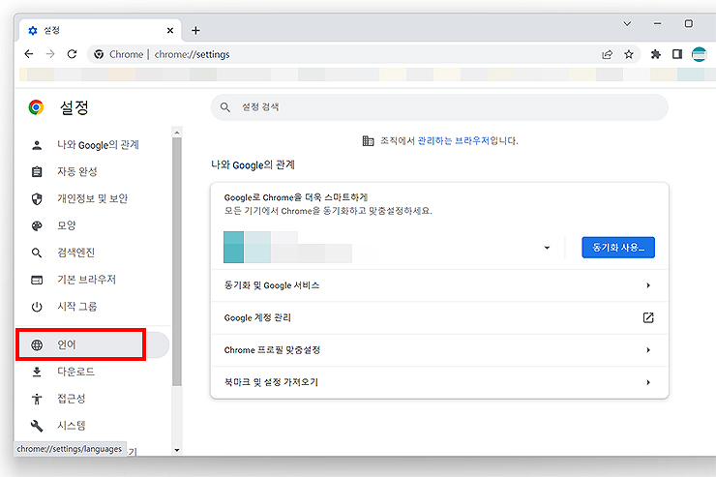The width and height of the screenshot is (716, 477).
Task: Go back using the browser back arrow
Action: (x=29, y=54)
